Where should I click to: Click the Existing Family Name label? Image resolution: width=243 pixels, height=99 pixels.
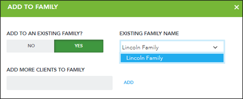pos(149,34)
